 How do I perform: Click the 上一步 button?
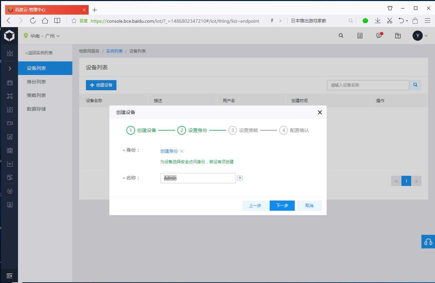tap(255, 206)
